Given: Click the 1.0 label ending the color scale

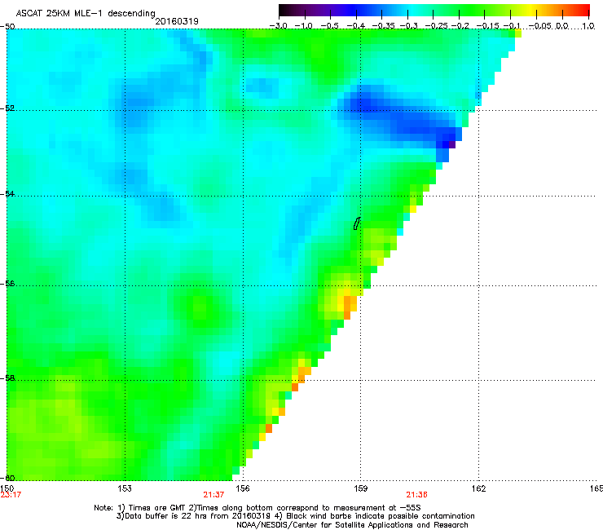Looking at the screenshot, I should pyautogui.click(x=588, y=26).
